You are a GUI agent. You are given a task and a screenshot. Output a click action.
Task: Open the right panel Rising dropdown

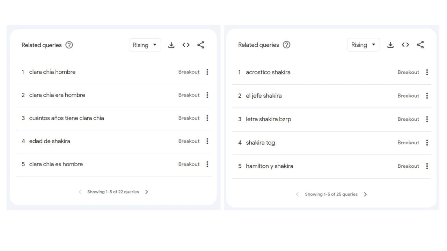363,45
